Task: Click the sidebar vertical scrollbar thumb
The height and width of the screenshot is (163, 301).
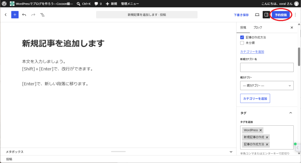Action: [x=299, y=57]
